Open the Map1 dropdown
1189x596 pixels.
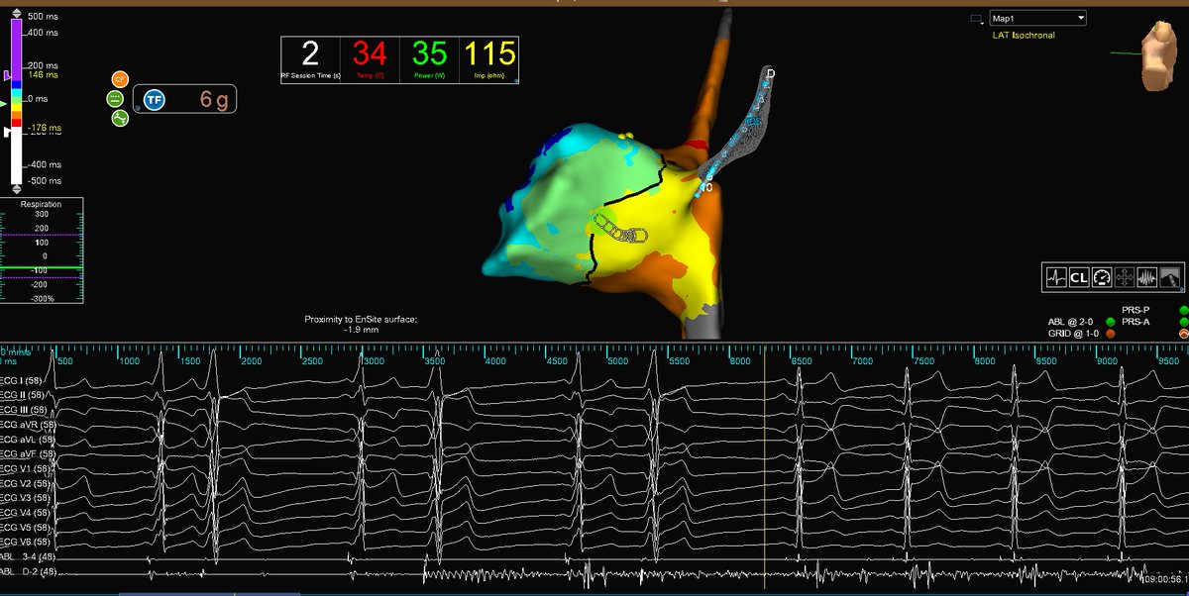[x=1036, y=17]
